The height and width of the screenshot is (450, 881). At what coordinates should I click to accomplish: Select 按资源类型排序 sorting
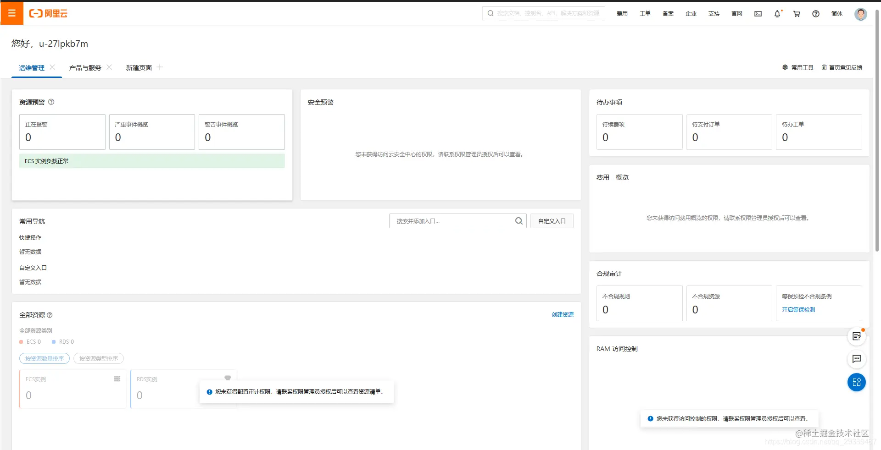coord(99,358)
